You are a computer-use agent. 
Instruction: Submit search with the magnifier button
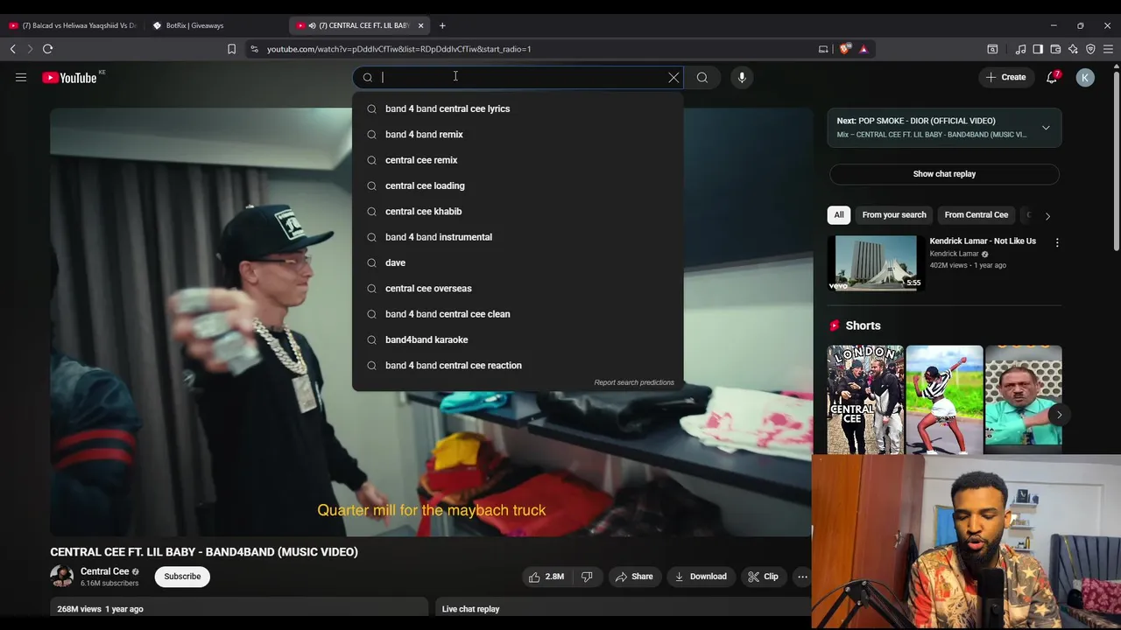[702, 77]
